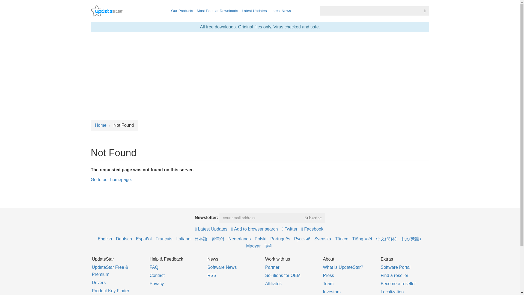Open Latest News page

[281, 11]
